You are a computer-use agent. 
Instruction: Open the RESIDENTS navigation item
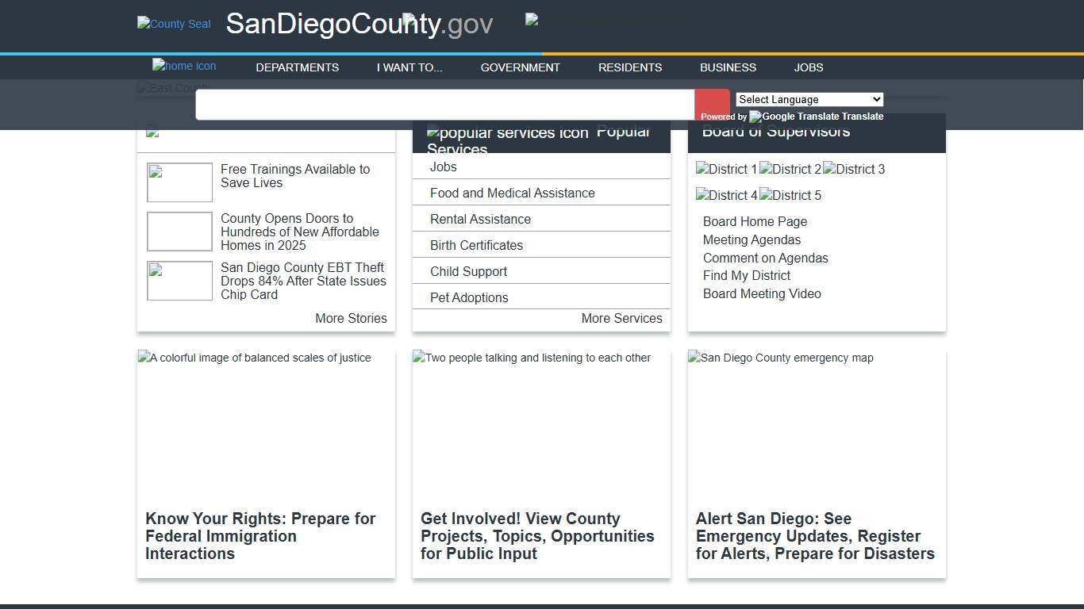coord(629,67)
